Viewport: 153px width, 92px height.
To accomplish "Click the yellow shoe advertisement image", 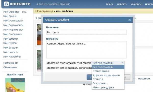I will (x=15, y=85).
